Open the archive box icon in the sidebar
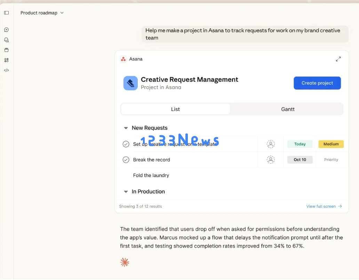This screenshot has height=280, width=359. (6, 50)
